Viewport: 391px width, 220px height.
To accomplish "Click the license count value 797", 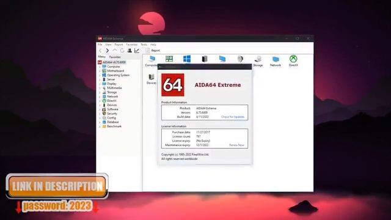I will point(198,136).
